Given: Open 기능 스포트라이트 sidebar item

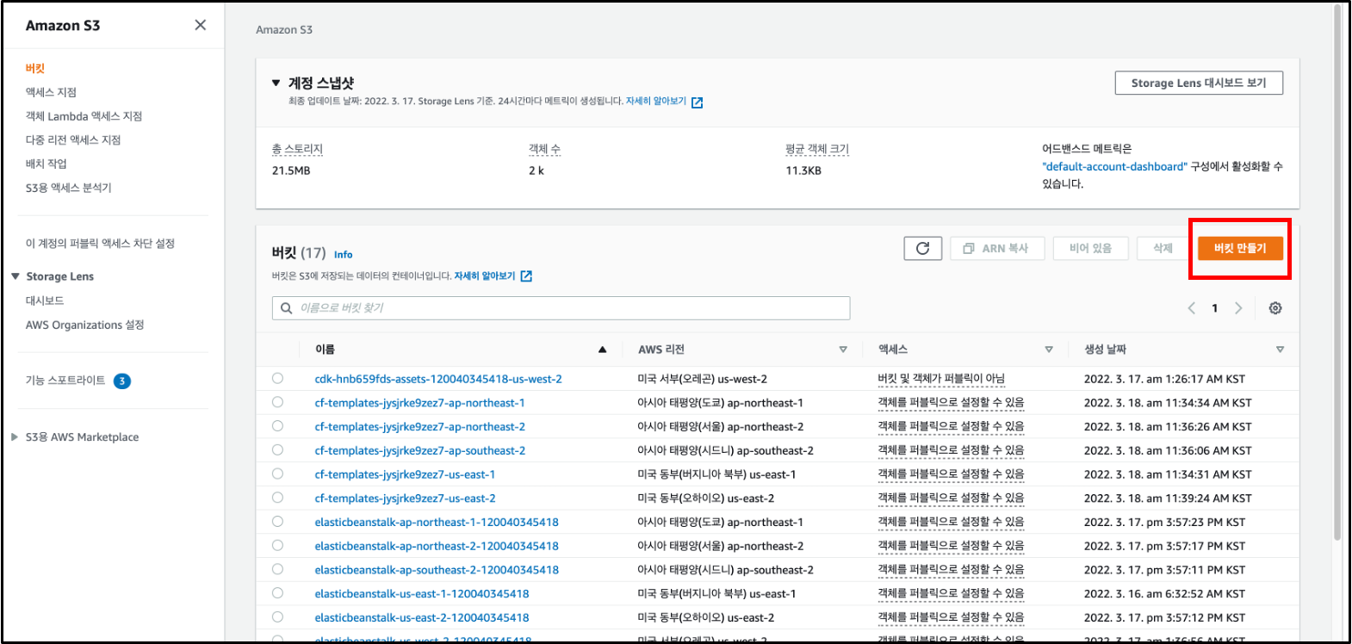Looking at the screenshot, I should tap(65, 381).
